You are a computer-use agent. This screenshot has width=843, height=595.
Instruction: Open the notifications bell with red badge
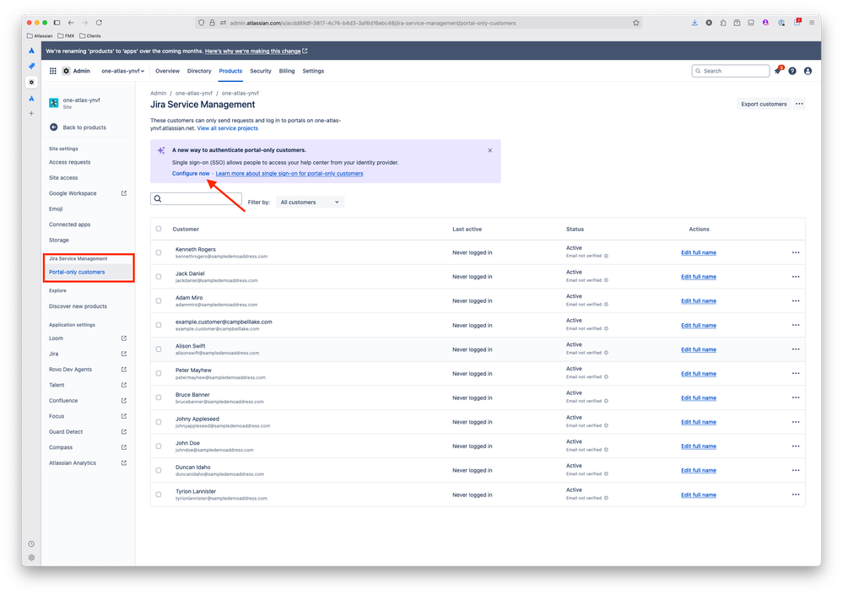pos(778,70)
